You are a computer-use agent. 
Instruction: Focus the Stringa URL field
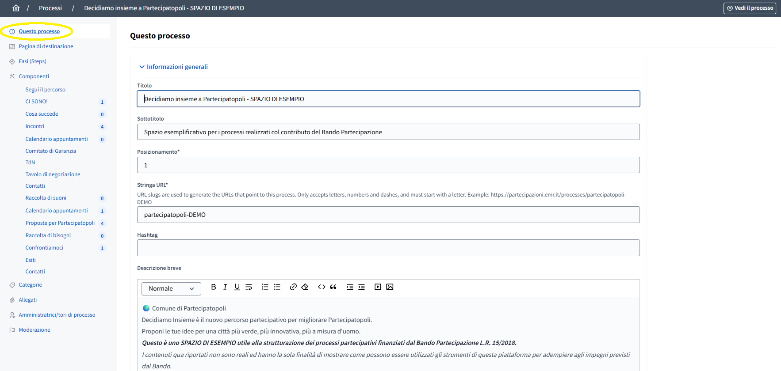pos(388,215)
